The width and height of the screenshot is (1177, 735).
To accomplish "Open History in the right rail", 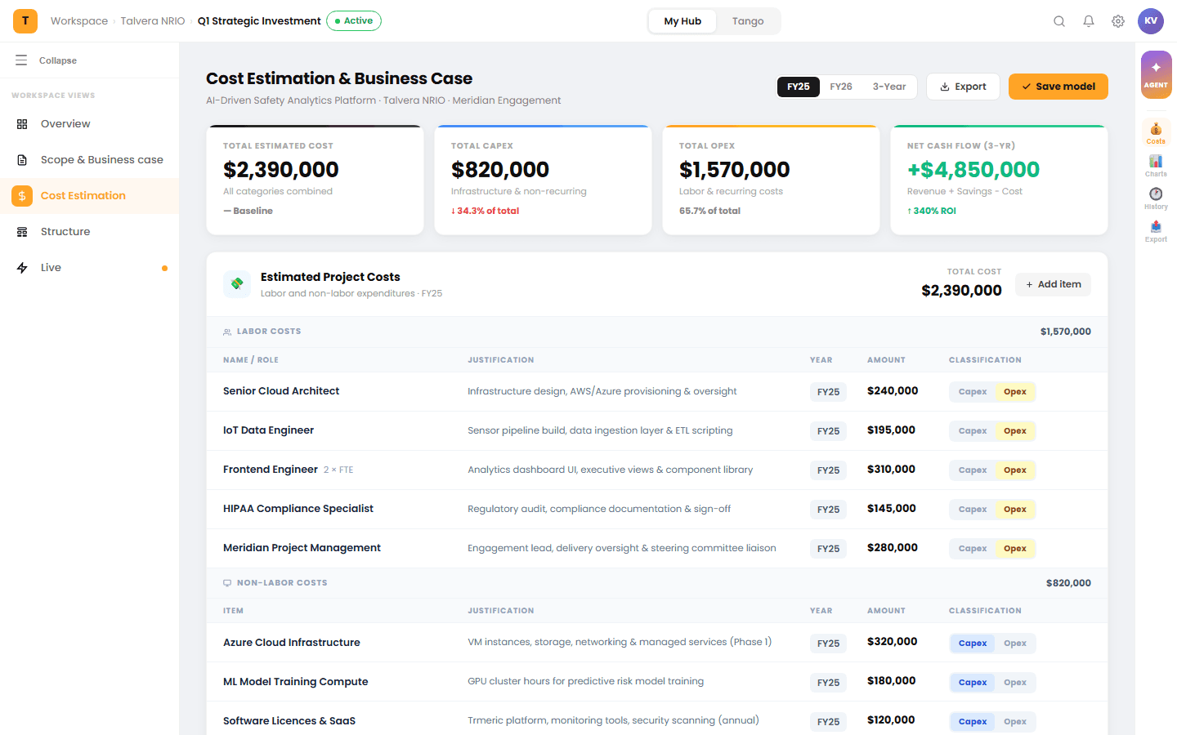I will [x=1156, y=198].
